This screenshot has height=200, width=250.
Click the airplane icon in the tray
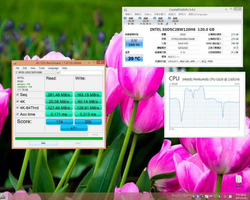click(x=193, y=197)
